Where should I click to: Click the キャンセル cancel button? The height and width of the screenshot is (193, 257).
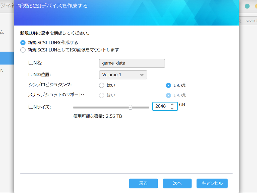tap(212, 183)
